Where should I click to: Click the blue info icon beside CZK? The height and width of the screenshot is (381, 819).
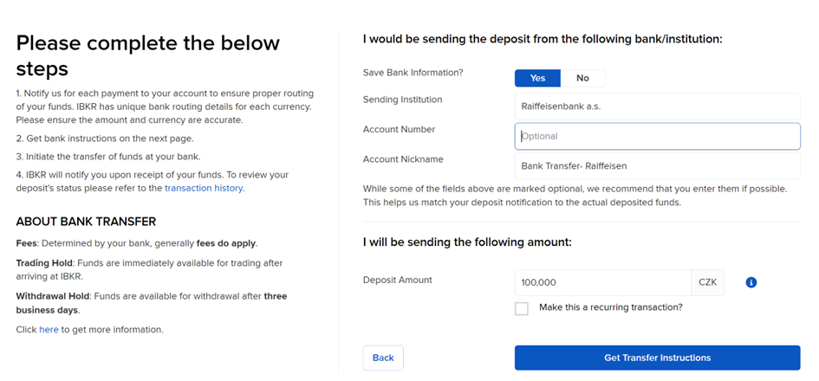751,282
